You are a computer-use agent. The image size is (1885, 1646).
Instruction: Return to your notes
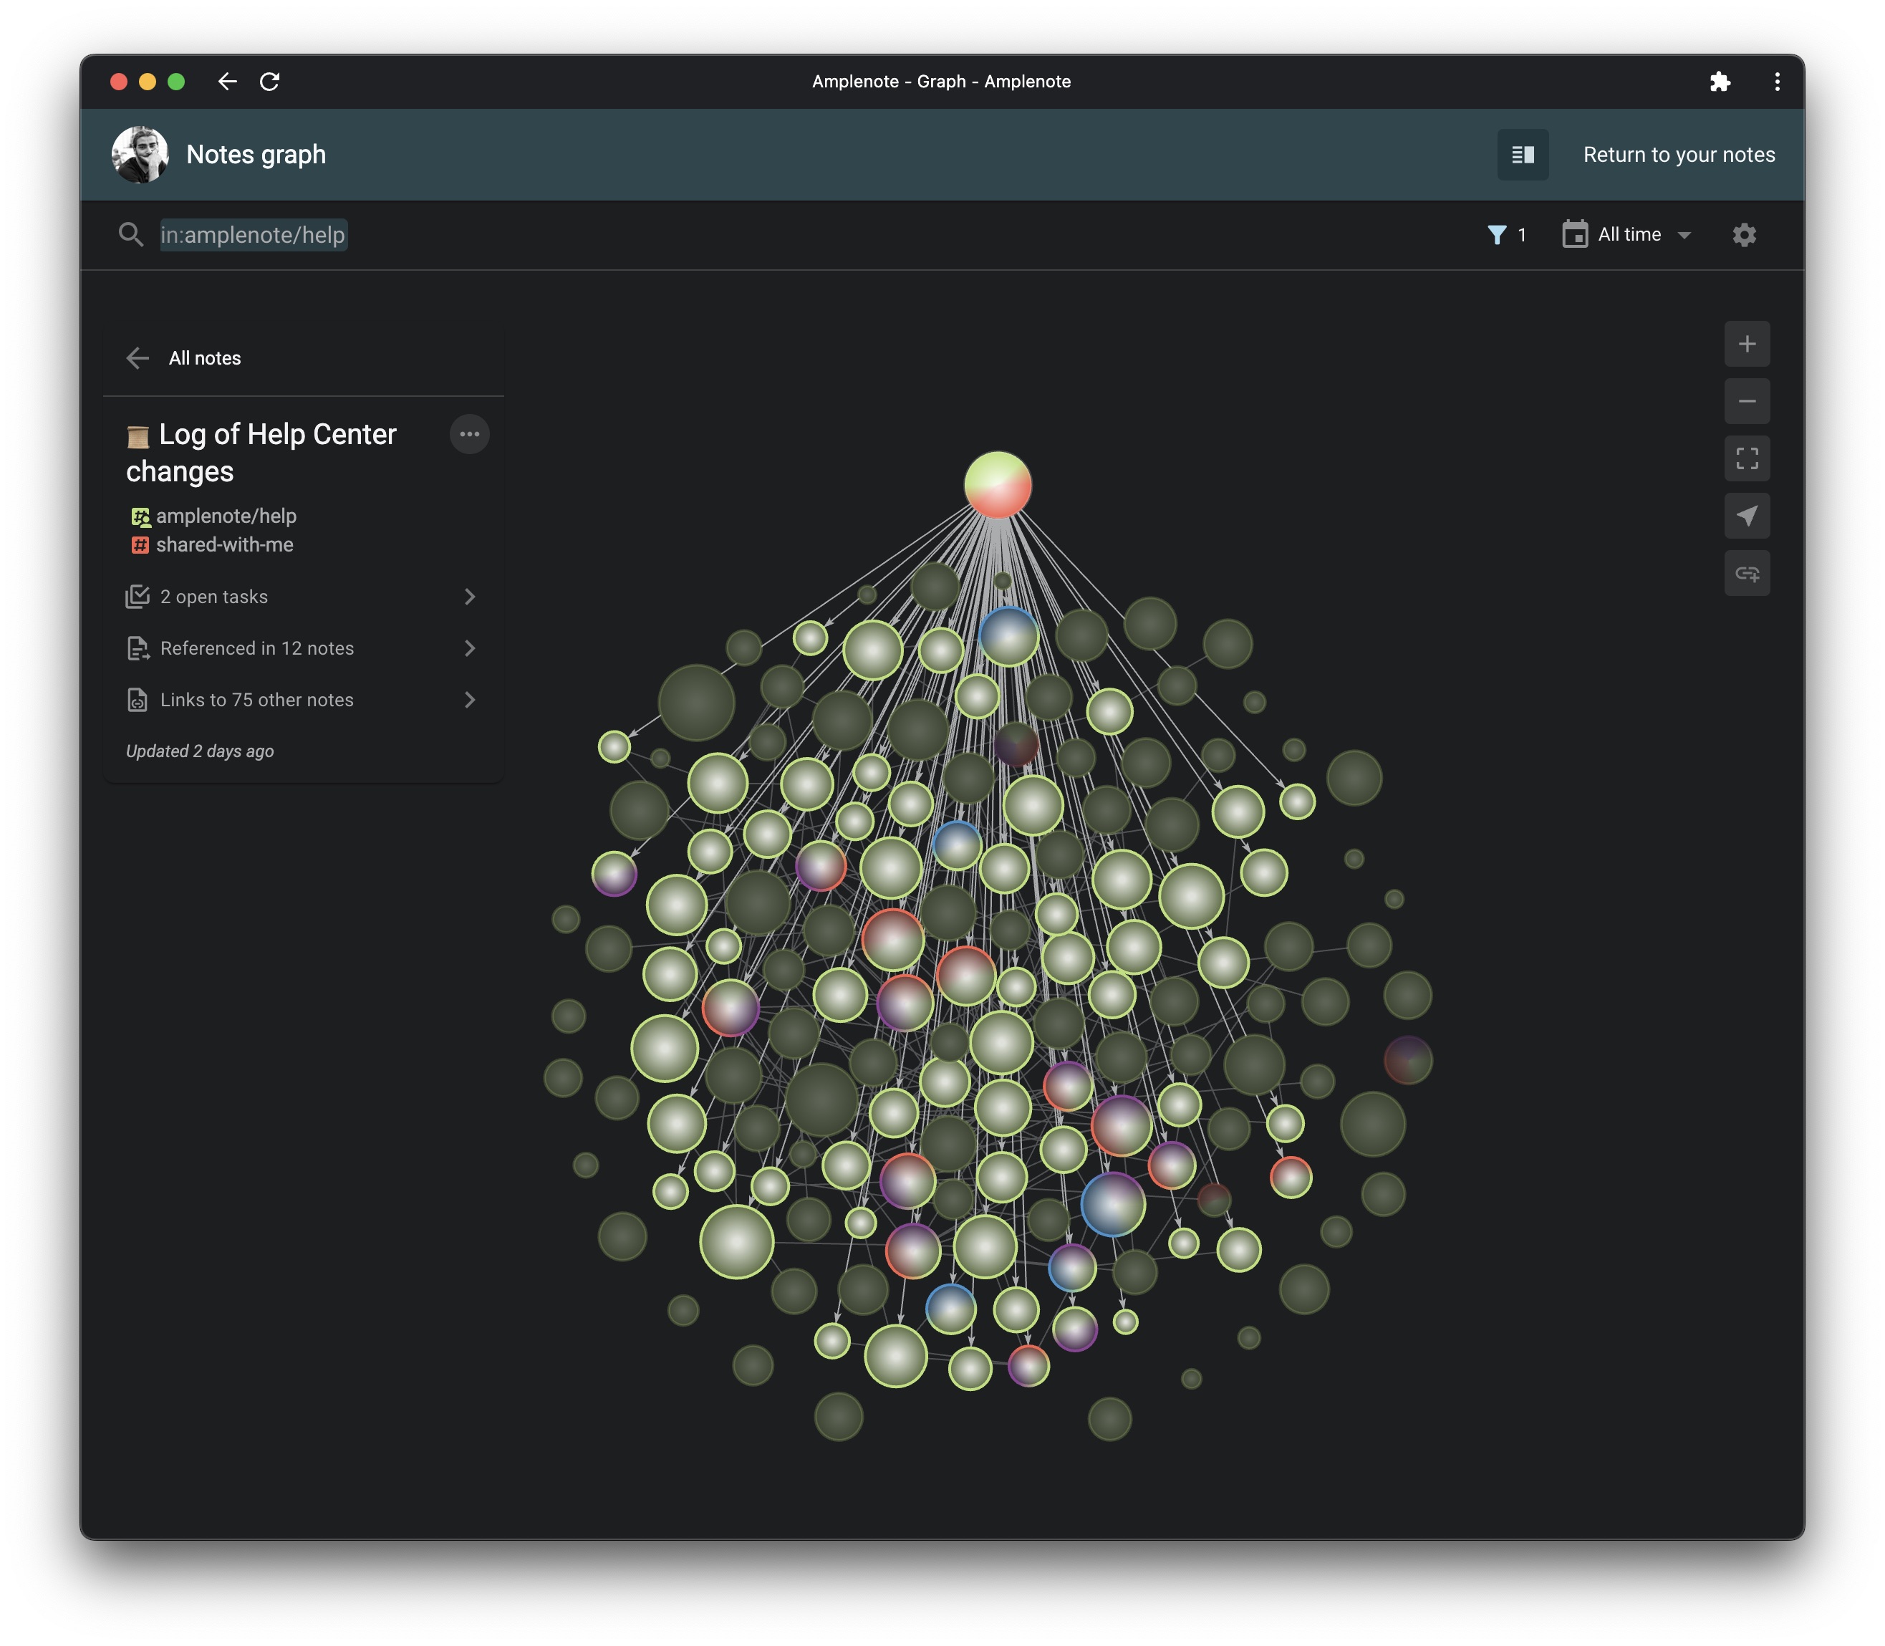click(1679, 154)
